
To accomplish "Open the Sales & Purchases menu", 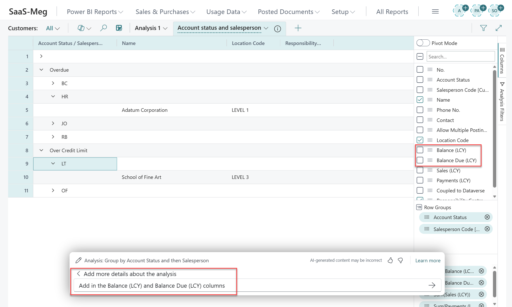I will [165, 12].
